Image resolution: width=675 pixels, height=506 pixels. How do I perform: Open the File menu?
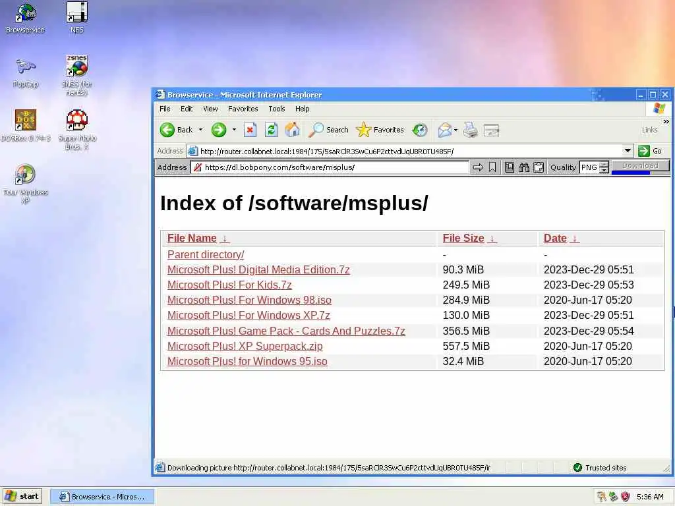tap(165, 109)
